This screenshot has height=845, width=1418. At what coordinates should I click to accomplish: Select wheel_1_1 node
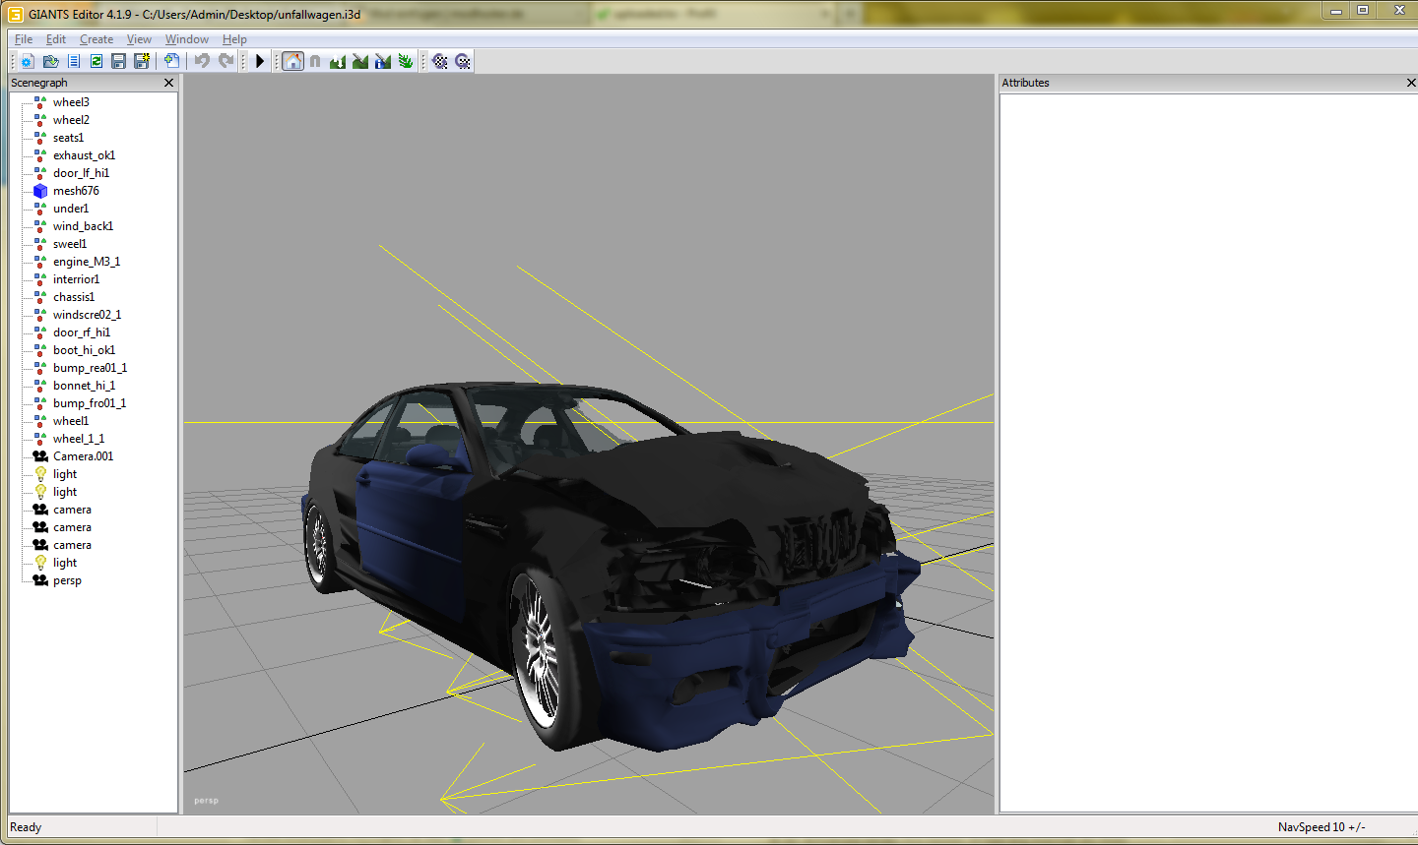coord(79,439)
